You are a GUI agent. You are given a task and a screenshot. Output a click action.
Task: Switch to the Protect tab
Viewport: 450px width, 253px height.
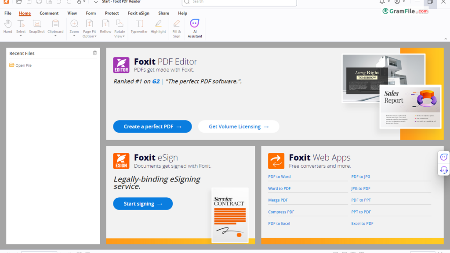click(112, 13)
